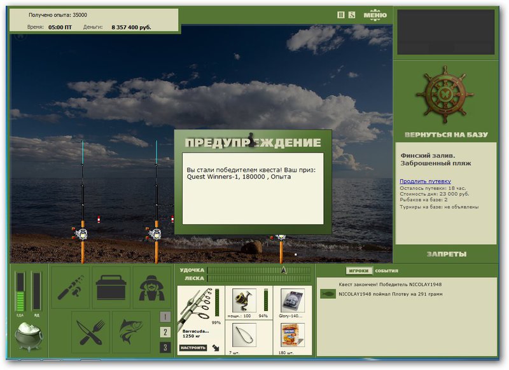Select rod slot 2

point(165,332)
